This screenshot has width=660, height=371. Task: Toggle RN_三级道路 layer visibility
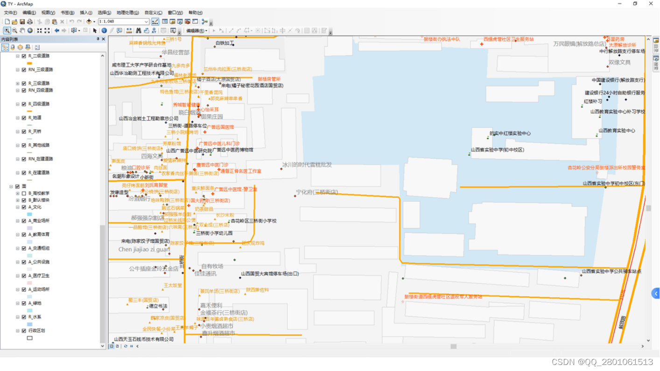point(24,70)
